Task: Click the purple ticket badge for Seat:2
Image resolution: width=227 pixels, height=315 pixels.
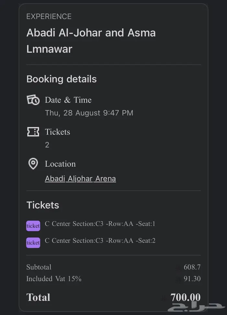Action: 33,242
